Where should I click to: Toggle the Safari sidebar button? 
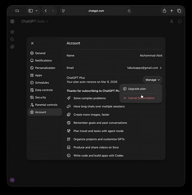(30, 11)
